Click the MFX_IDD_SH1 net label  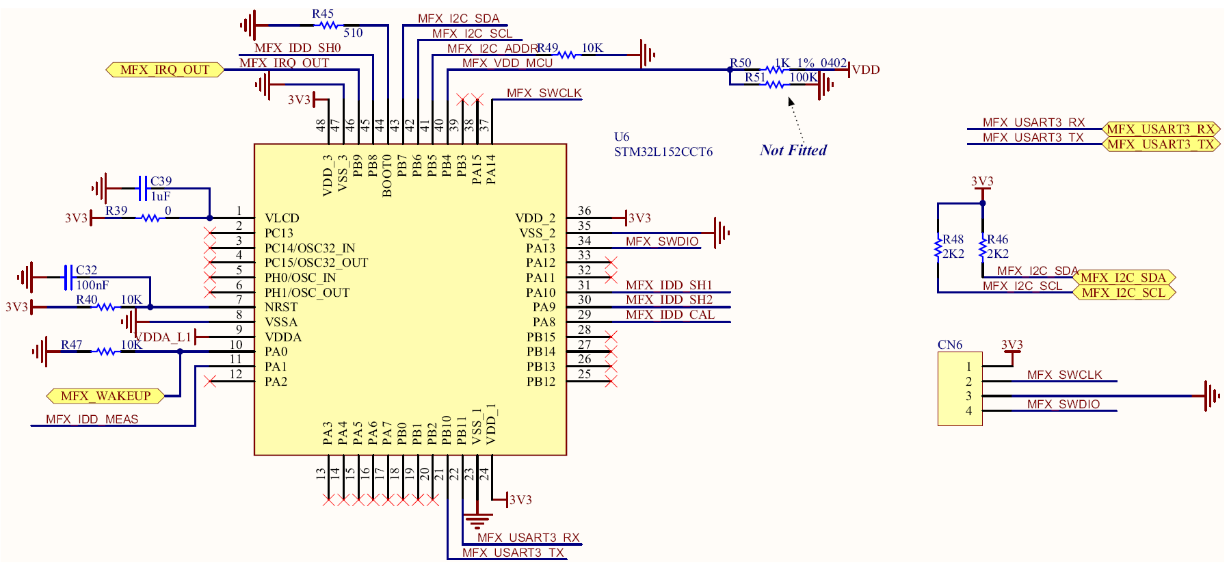pyautogui.click(x=669, y=285)
